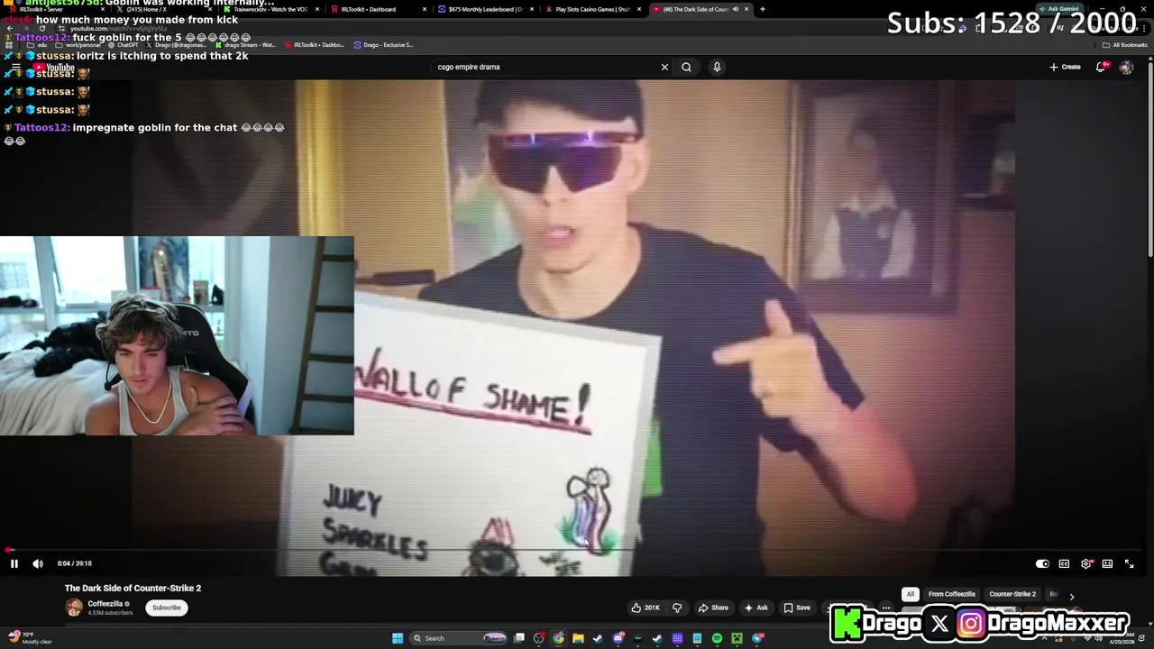
Task: Open a new browser tab plus
Action: 763,9
